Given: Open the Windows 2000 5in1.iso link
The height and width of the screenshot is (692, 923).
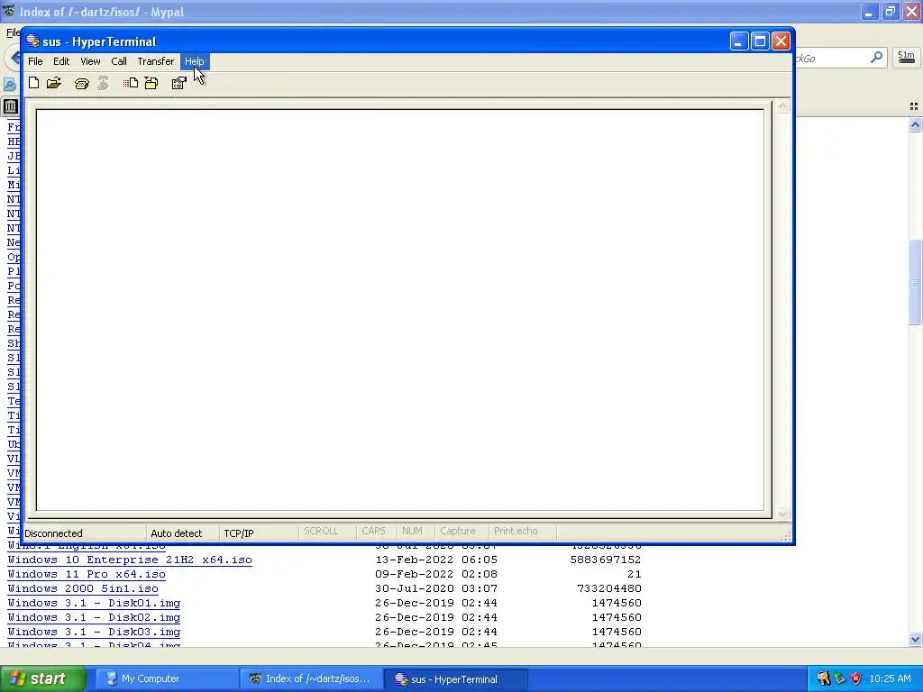Looking at the screenshot, I should click(x=83, y=588).
